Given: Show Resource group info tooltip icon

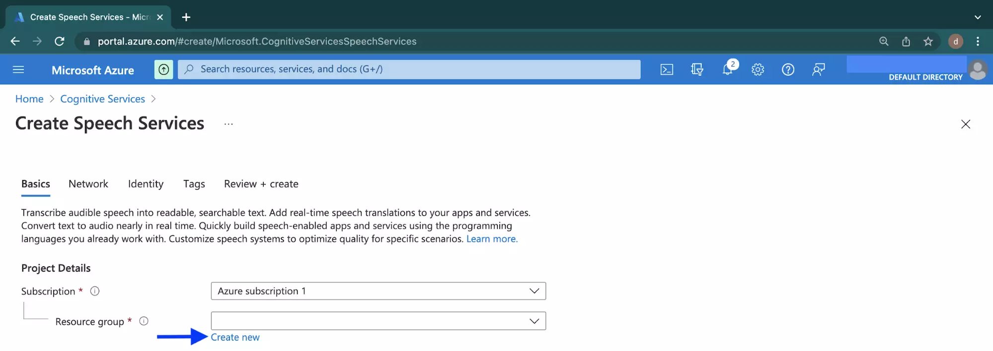Looking at the screenshot, I should (144, 321).
